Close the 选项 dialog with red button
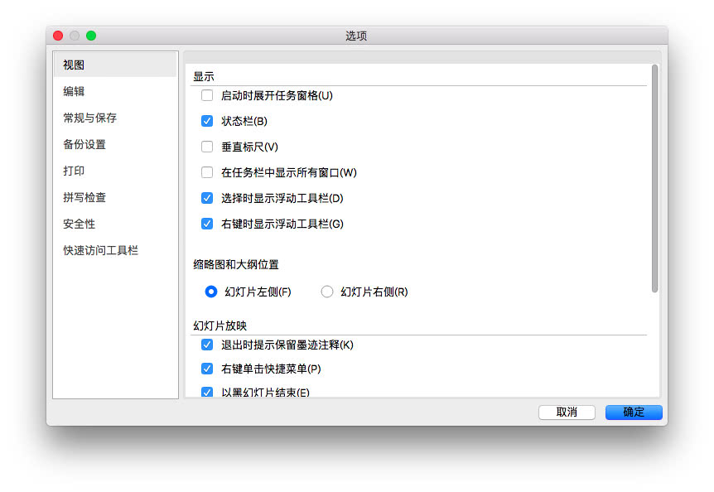This screenshot has height=492, width=714. tap(58, 36)
